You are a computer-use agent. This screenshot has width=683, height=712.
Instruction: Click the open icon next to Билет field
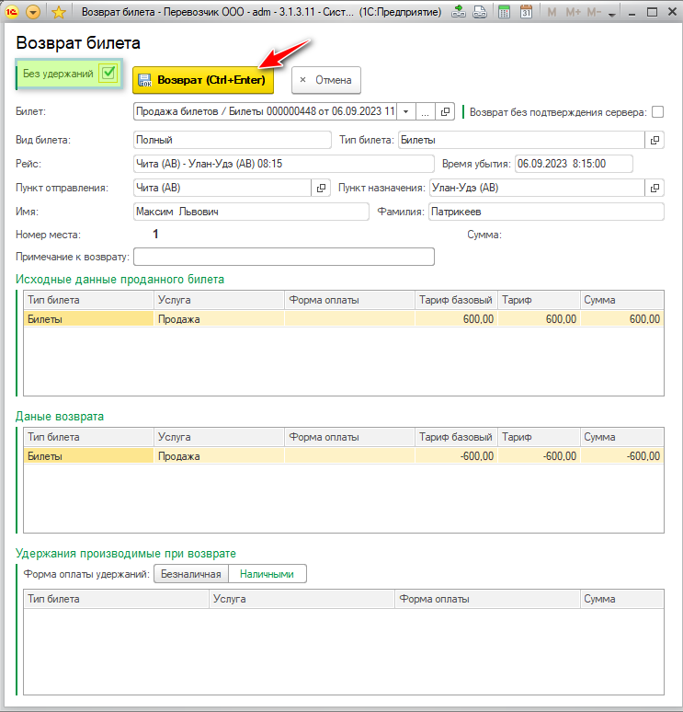pos(445,111)
